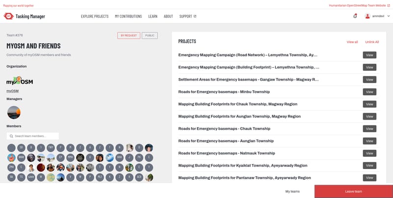Open the member avatar labeled ZMH
The width and height of the screenshot is (393, 198).
click(11, 168)
